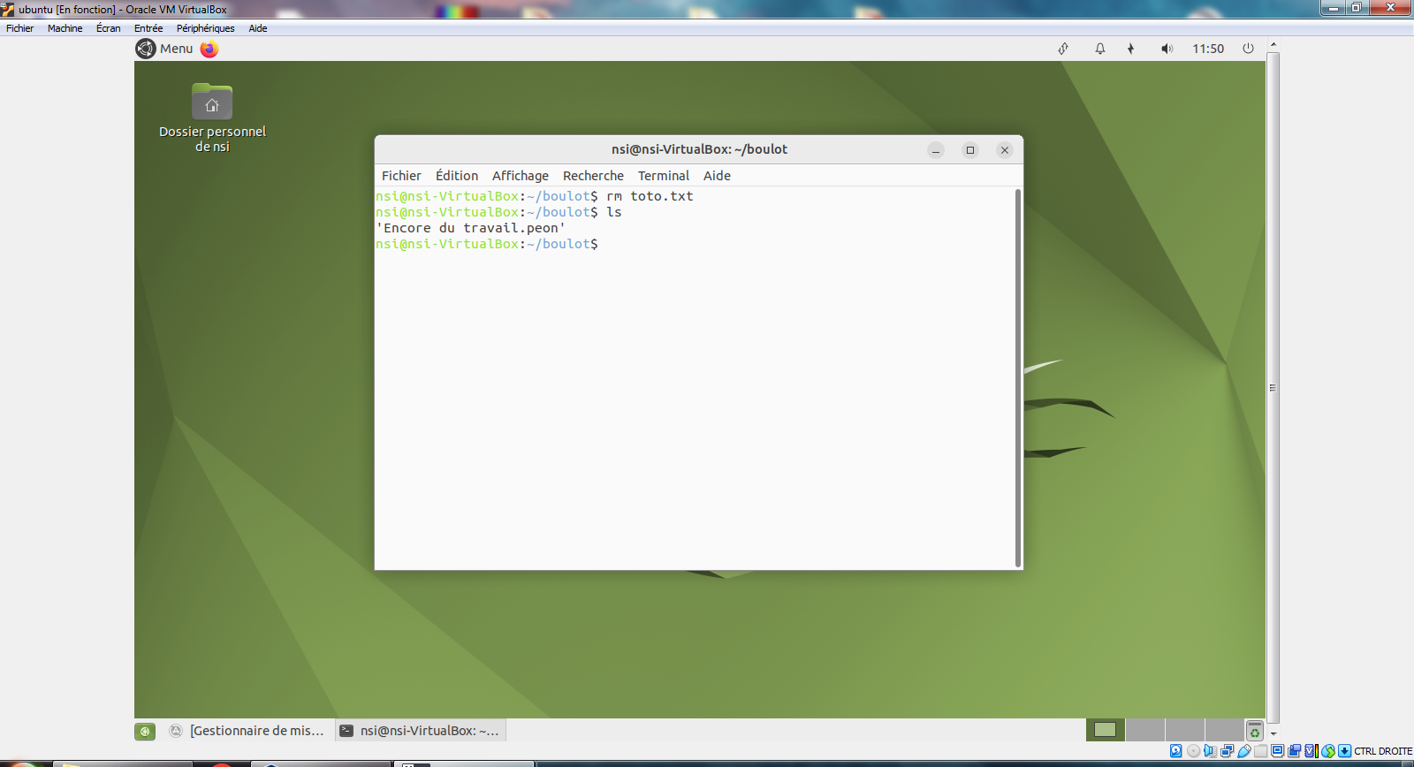
Task: Open the network connections indicator
Action: coord(1063,49)
